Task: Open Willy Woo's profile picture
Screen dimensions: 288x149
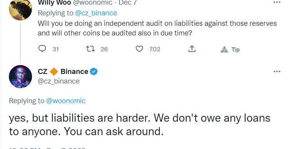Action: click(20, 9)
